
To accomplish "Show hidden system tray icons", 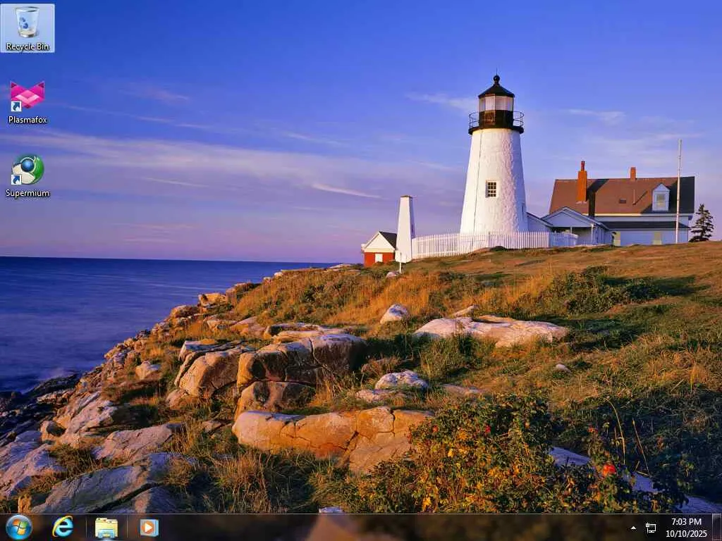I will click(x=633, y=528).
